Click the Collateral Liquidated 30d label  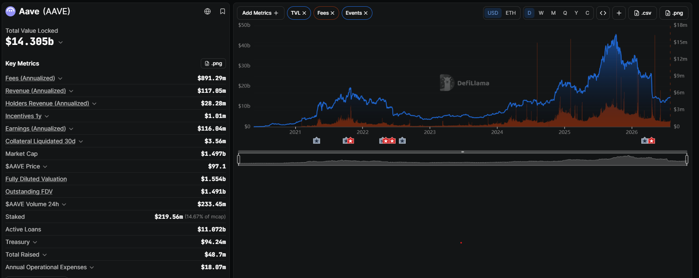pos(40,141)
